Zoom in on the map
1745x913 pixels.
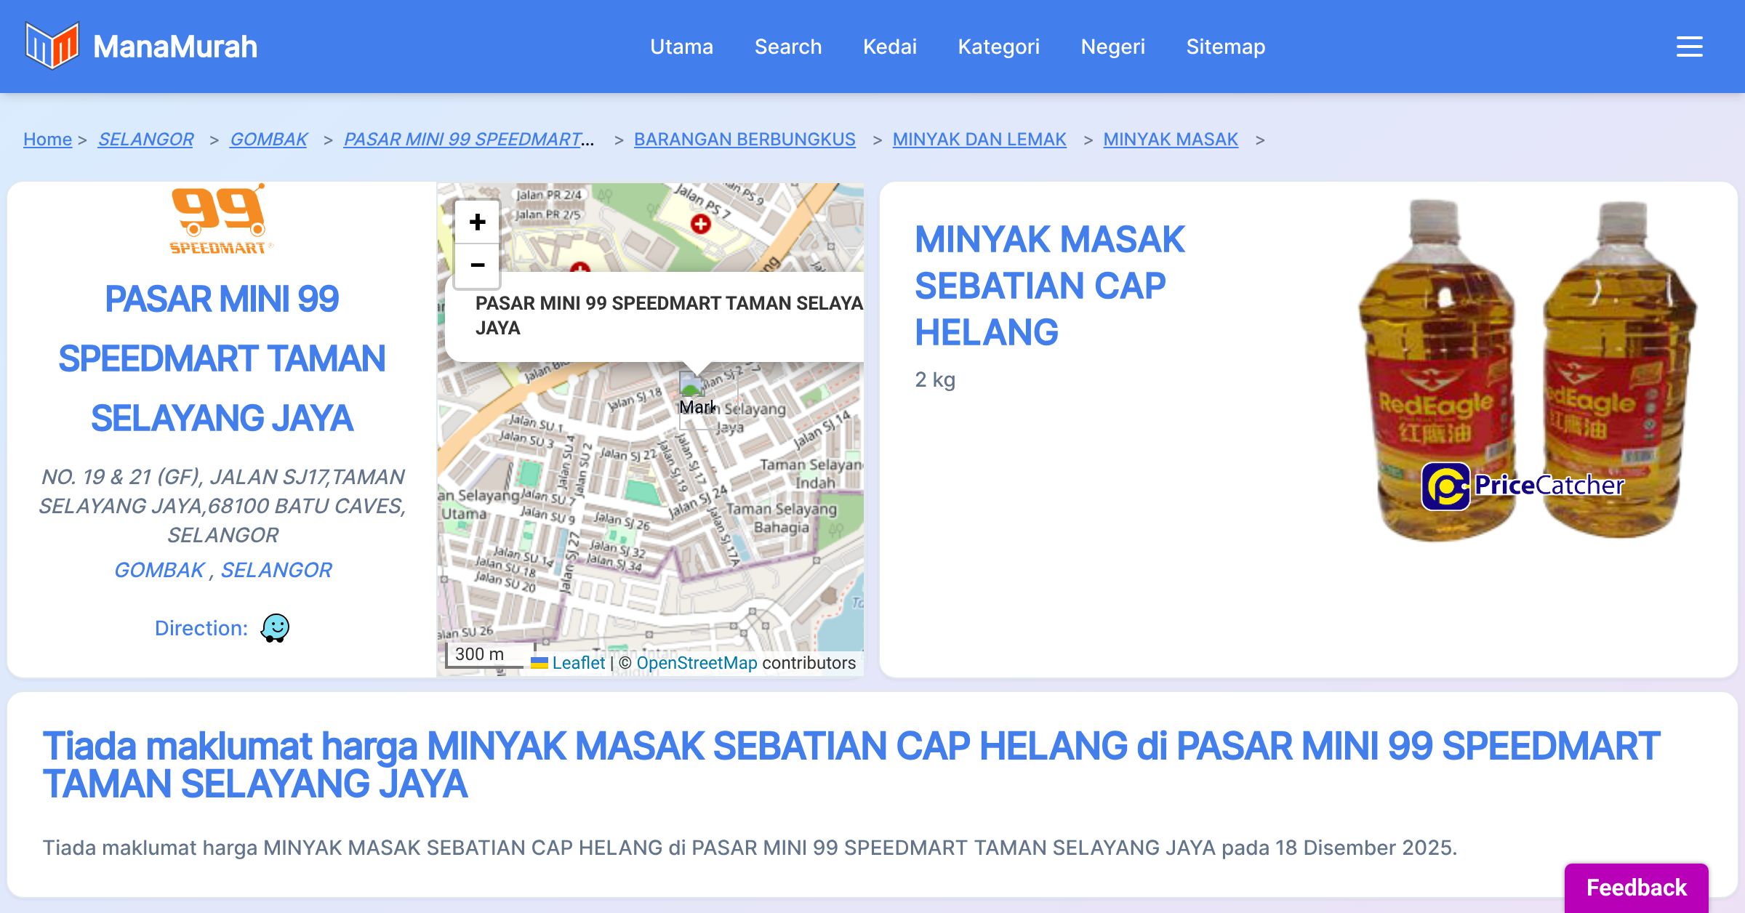[477, 222]
